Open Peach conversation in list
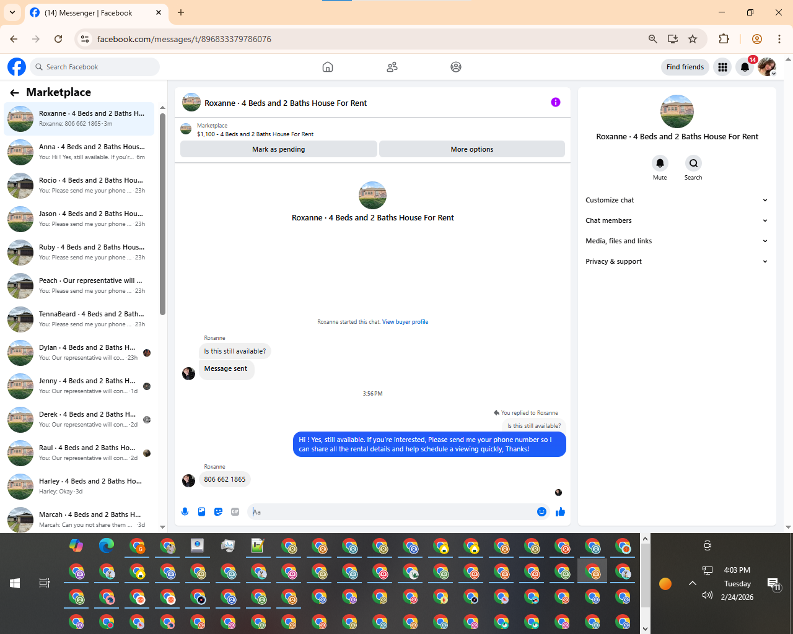 coord(79,285)
